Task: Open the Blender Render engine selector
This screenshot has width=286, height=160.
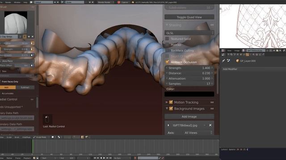Action: [x=105, y=2]
